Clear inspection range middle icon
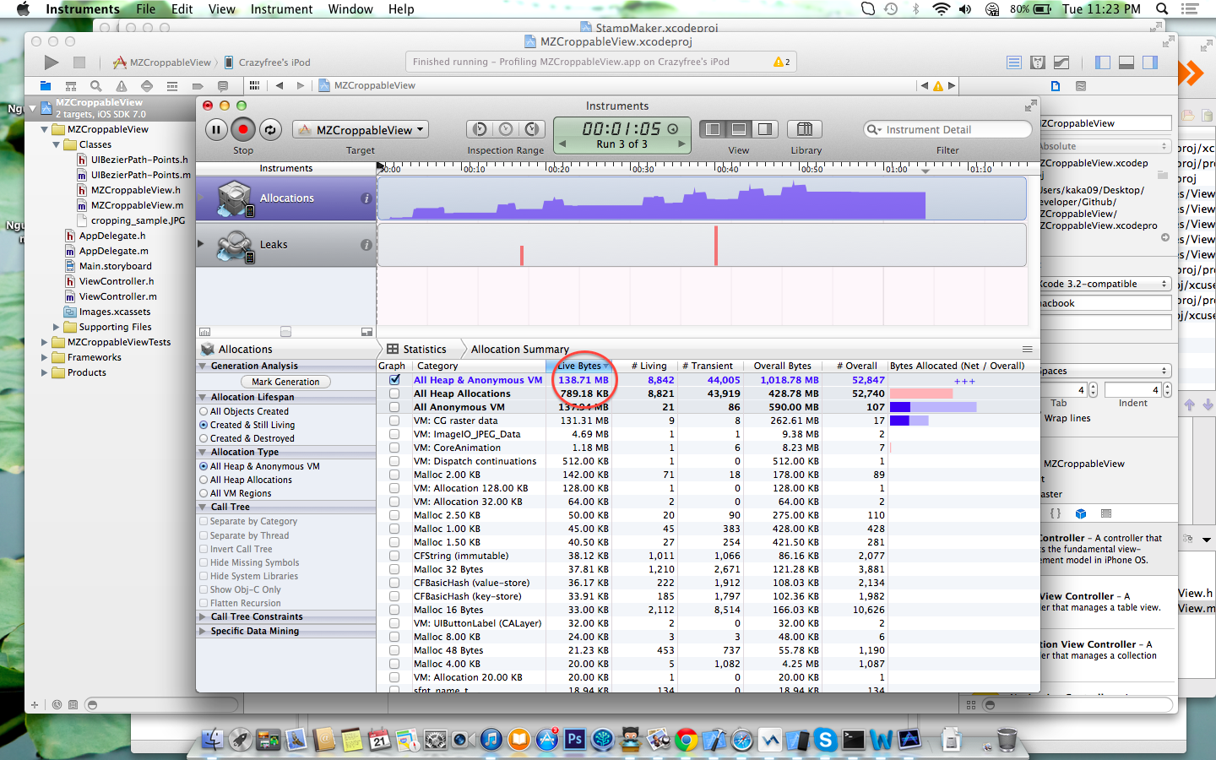1216x760 pixels. coord(506,129)
